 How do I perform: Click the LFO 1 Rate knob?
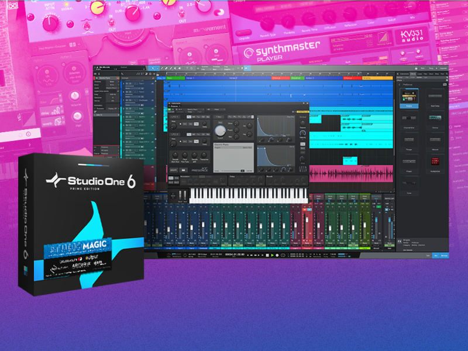pos(173,126)
